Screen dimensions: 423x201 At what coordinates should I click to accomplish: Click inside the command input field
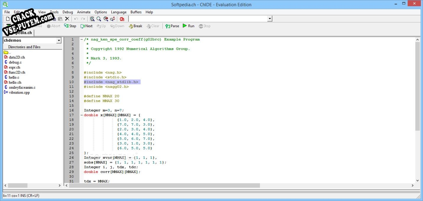pyautogui.click(x=198, y=19)
